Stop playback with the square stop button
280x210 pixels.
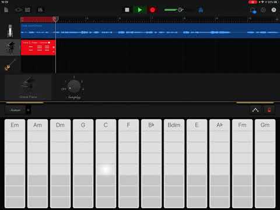tap(127, 10)
